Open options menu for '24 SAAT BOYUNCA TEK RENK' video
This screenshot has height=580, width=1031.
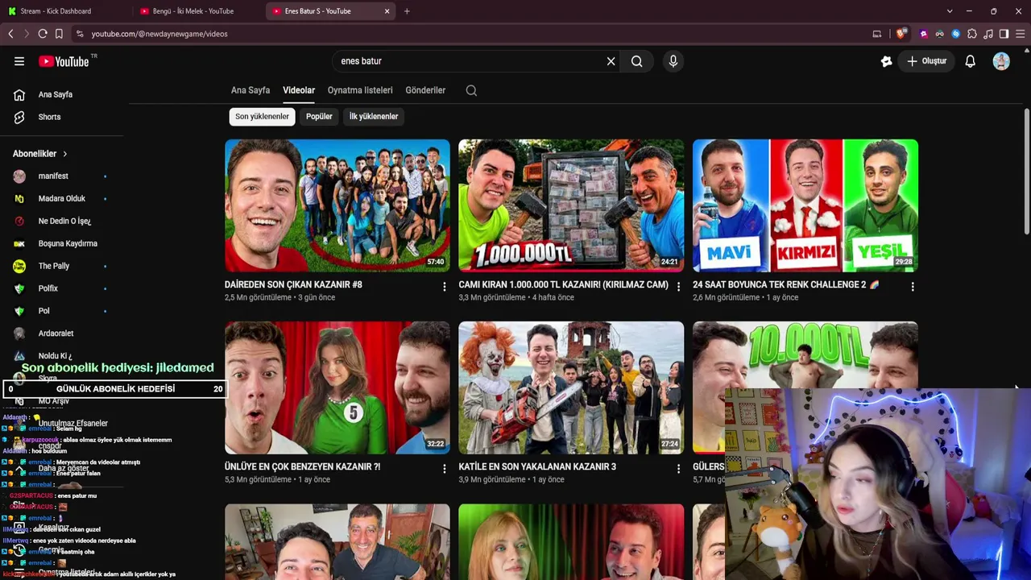[913, 287]
